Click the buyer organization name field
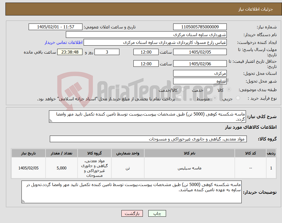The image size is (282, 223). [x=146, y=35]
